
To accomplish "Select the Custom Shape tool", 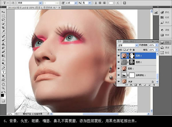I will coord(3,80).
